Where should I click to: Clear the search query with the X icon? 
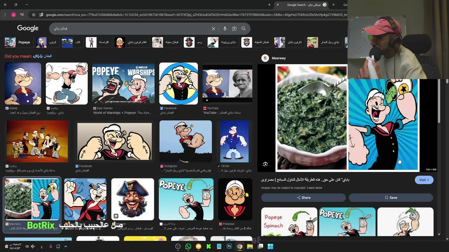click(x=213, y=29)
